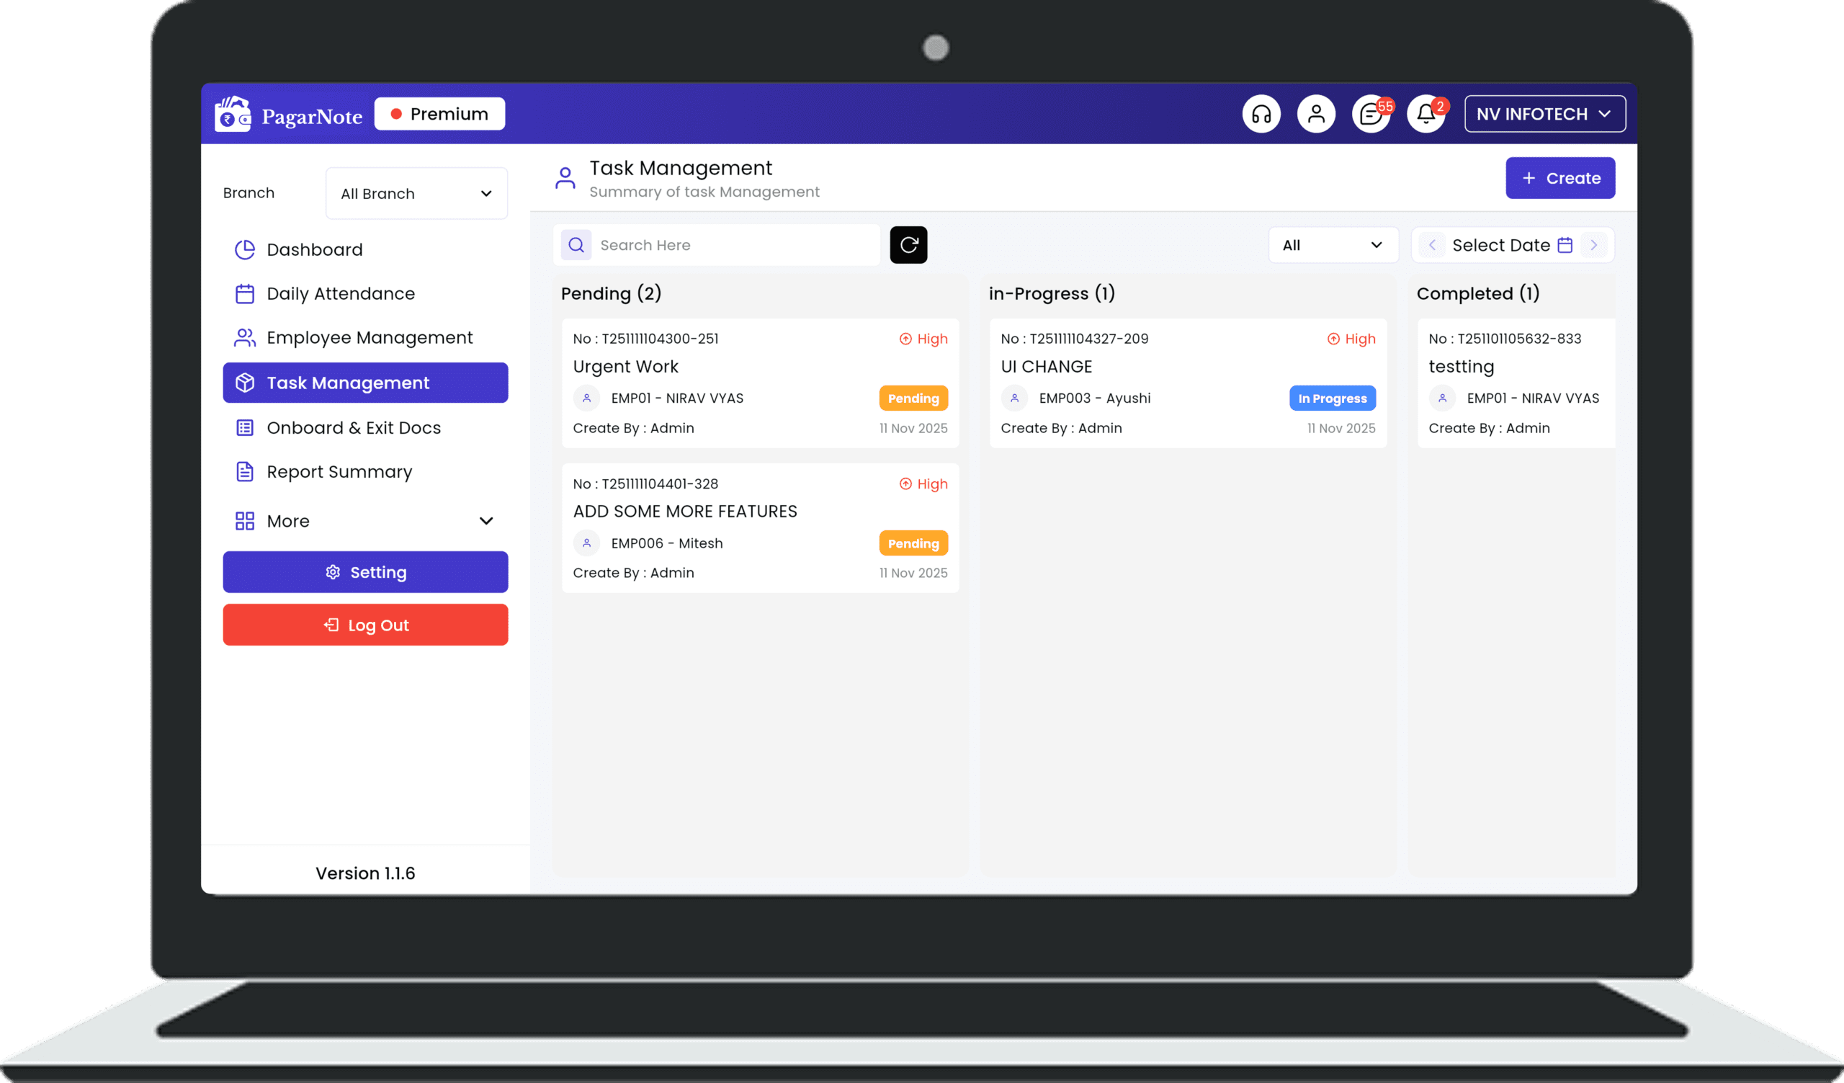Image resolution: width=1844 pixels, height=1083 pixels.
Task: Click the search magnifier icon
Action: click(576, 245)
